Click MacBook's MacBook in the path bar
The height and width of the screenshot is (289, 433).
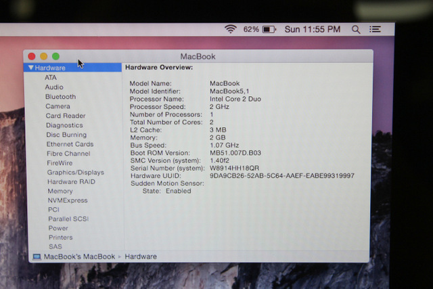(x=79, y=257)
